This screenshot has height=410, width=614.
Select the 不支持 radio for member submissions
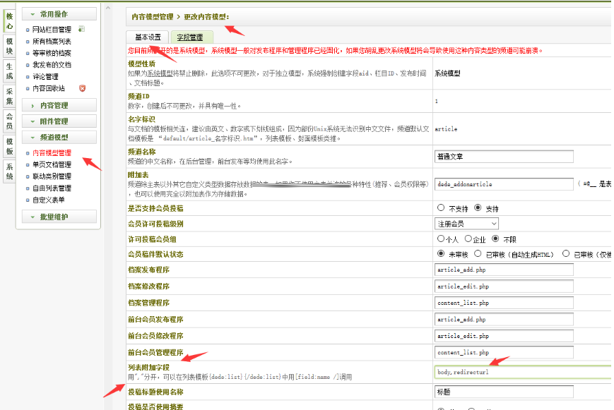442,208
